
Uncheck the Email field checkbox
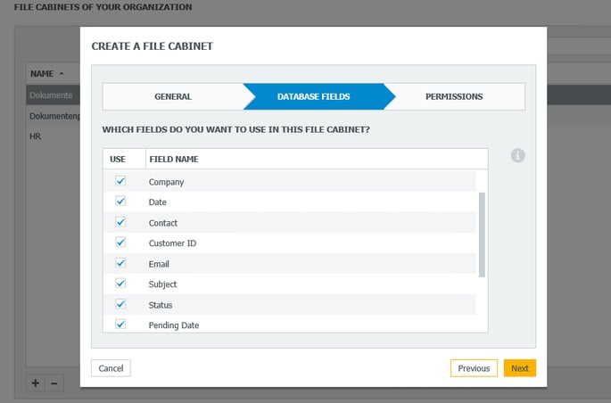pos(120,263)
